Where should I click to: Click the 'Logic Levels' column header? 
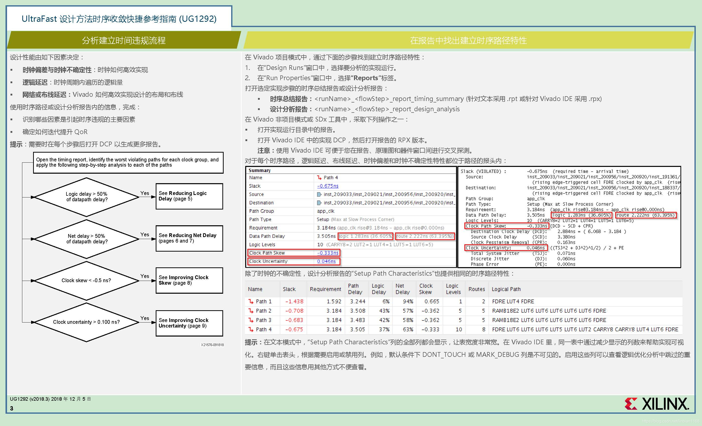pyautogui.click(x=453, y=289)
